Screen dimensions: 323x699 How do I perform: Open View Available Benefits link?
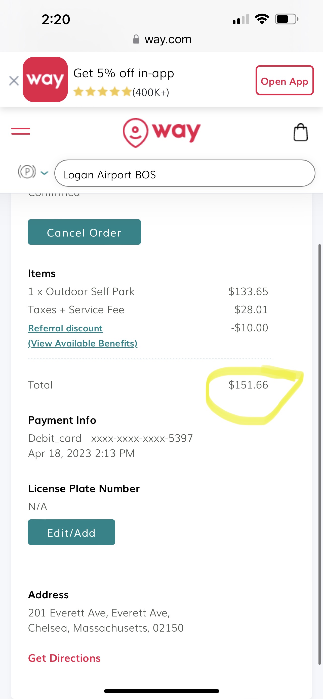tap(83, 343)
